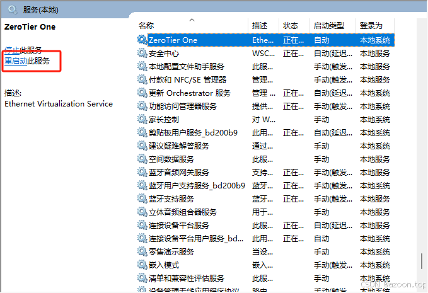Click the gear icon beside 蓝牙支持服务
Screen dimensions: 428x293
pyautogui.click(x=142, y=198)
